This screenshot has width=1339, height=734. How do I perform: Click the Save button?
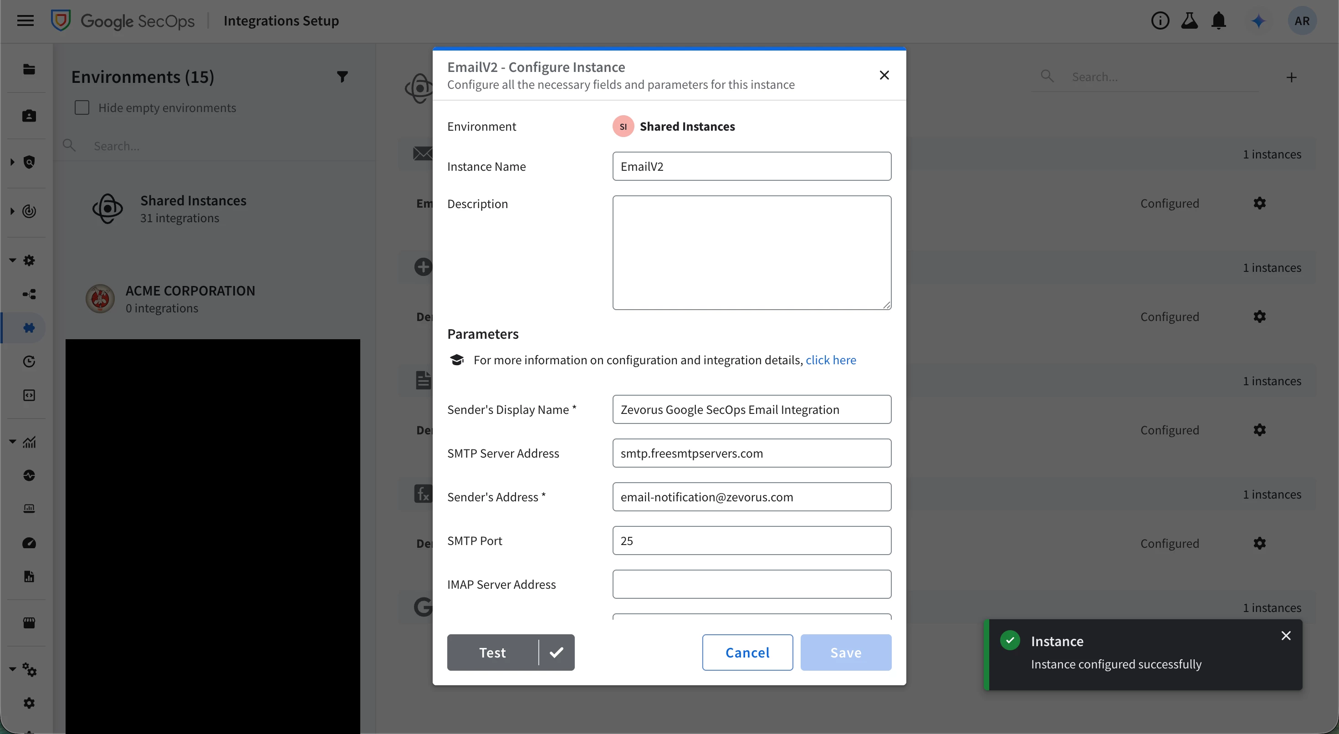pyautogui.click(x=846, y=652)
